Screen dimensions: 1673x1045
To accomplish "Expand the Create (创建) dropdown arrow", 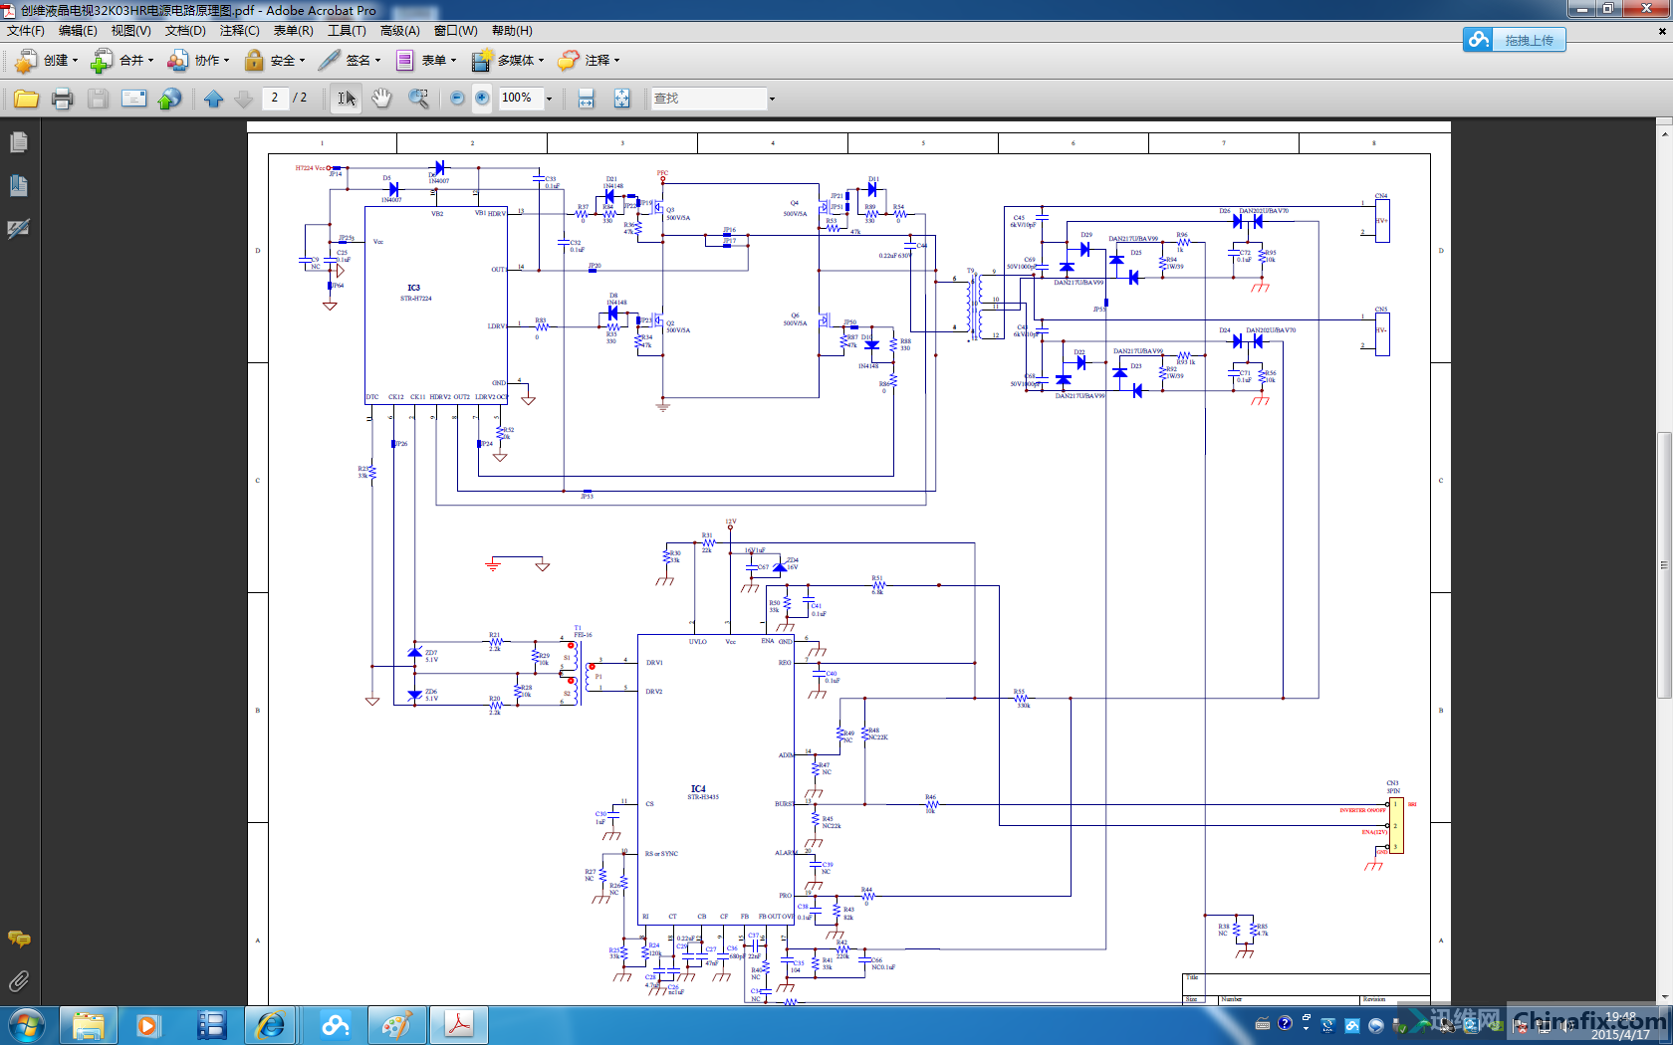I will click(75, 61).
